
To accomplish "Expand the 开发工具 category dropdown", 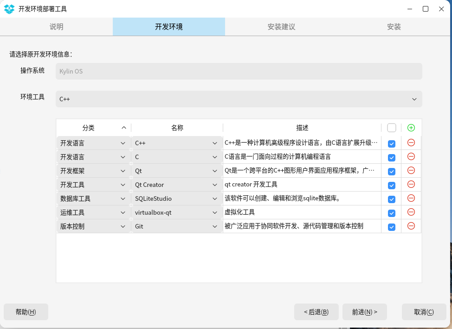I will (93, 185).
